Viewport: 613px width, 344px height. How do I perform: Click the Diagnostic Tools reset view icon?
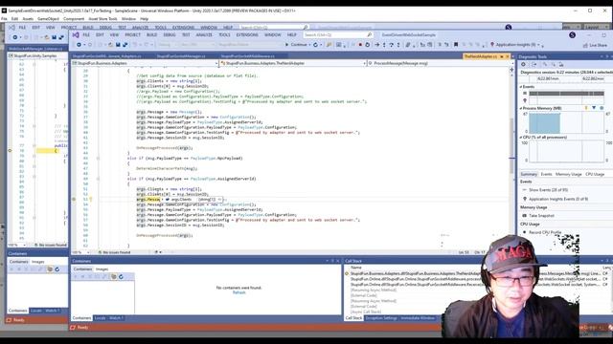[561, 64]
